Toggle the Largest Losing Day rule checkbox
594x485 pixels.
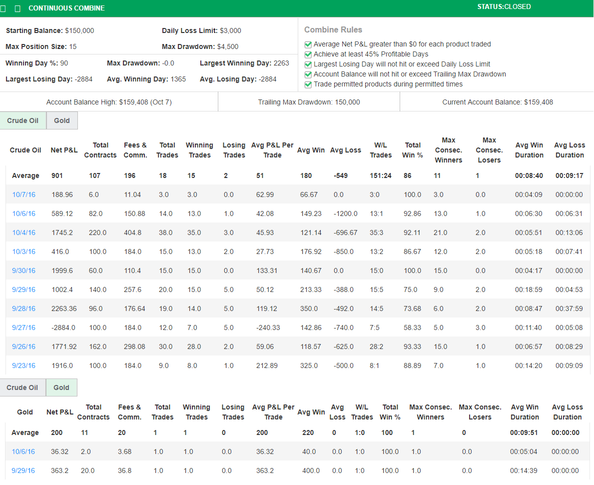308,64
